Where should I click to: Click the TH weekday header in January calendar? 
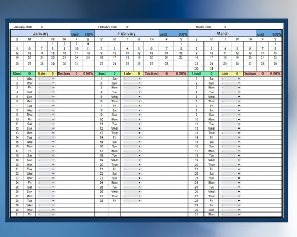(x=64, y=39)
